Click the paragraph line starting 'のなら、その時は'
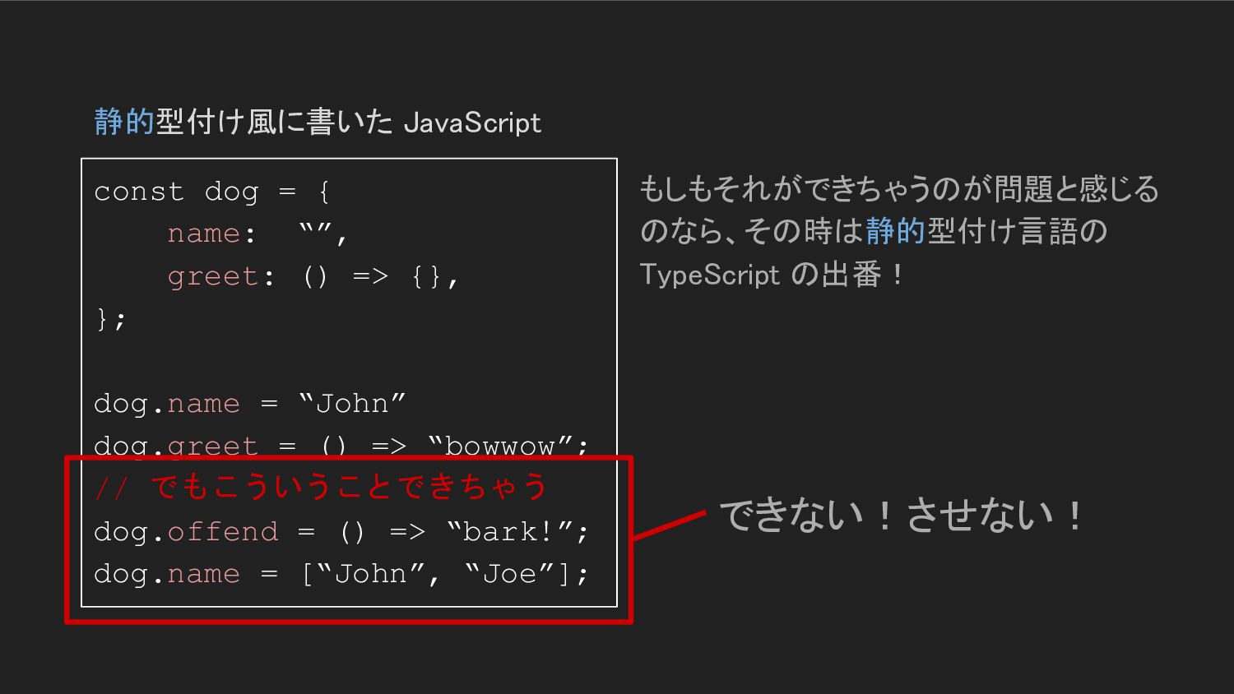 [x=874, y=231]
